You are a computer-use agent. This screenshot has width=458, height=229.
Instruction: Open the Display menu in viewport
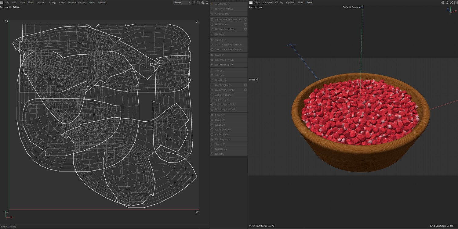[x=279, y=2]
